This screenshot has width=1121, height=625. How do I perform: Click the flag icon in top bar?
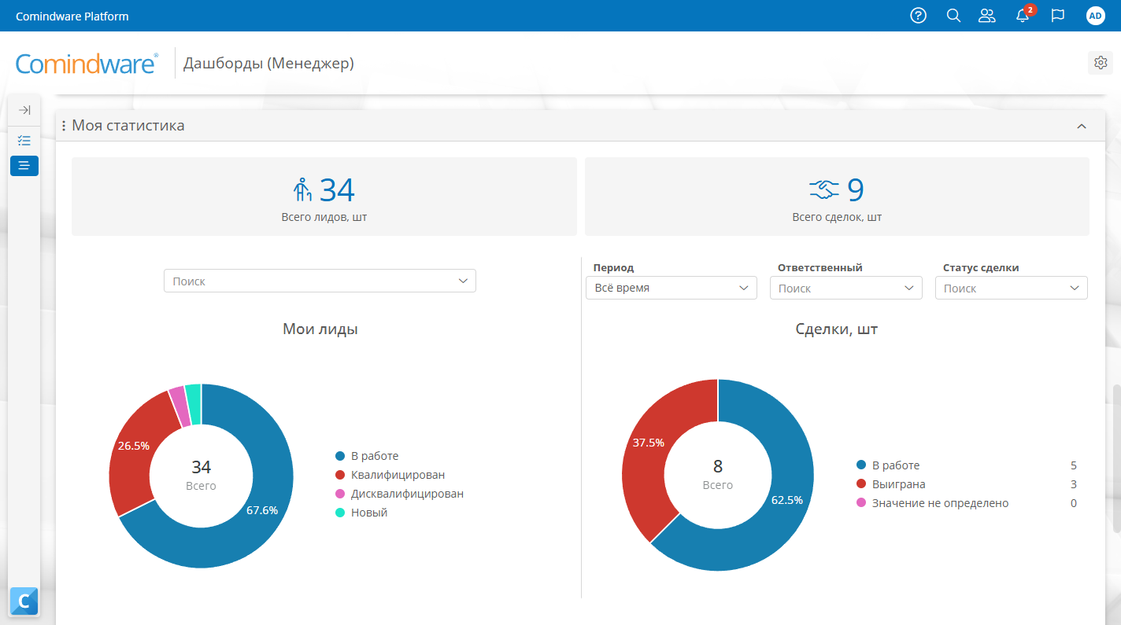point(1058,16)
